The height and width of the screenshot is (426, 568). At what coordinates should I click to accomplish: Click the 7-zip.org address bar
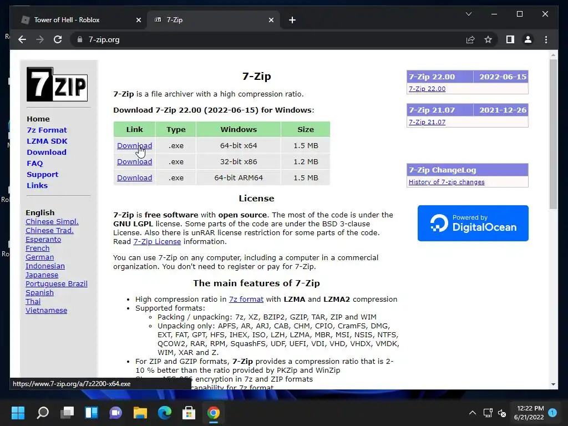click(x=268, y=39)
